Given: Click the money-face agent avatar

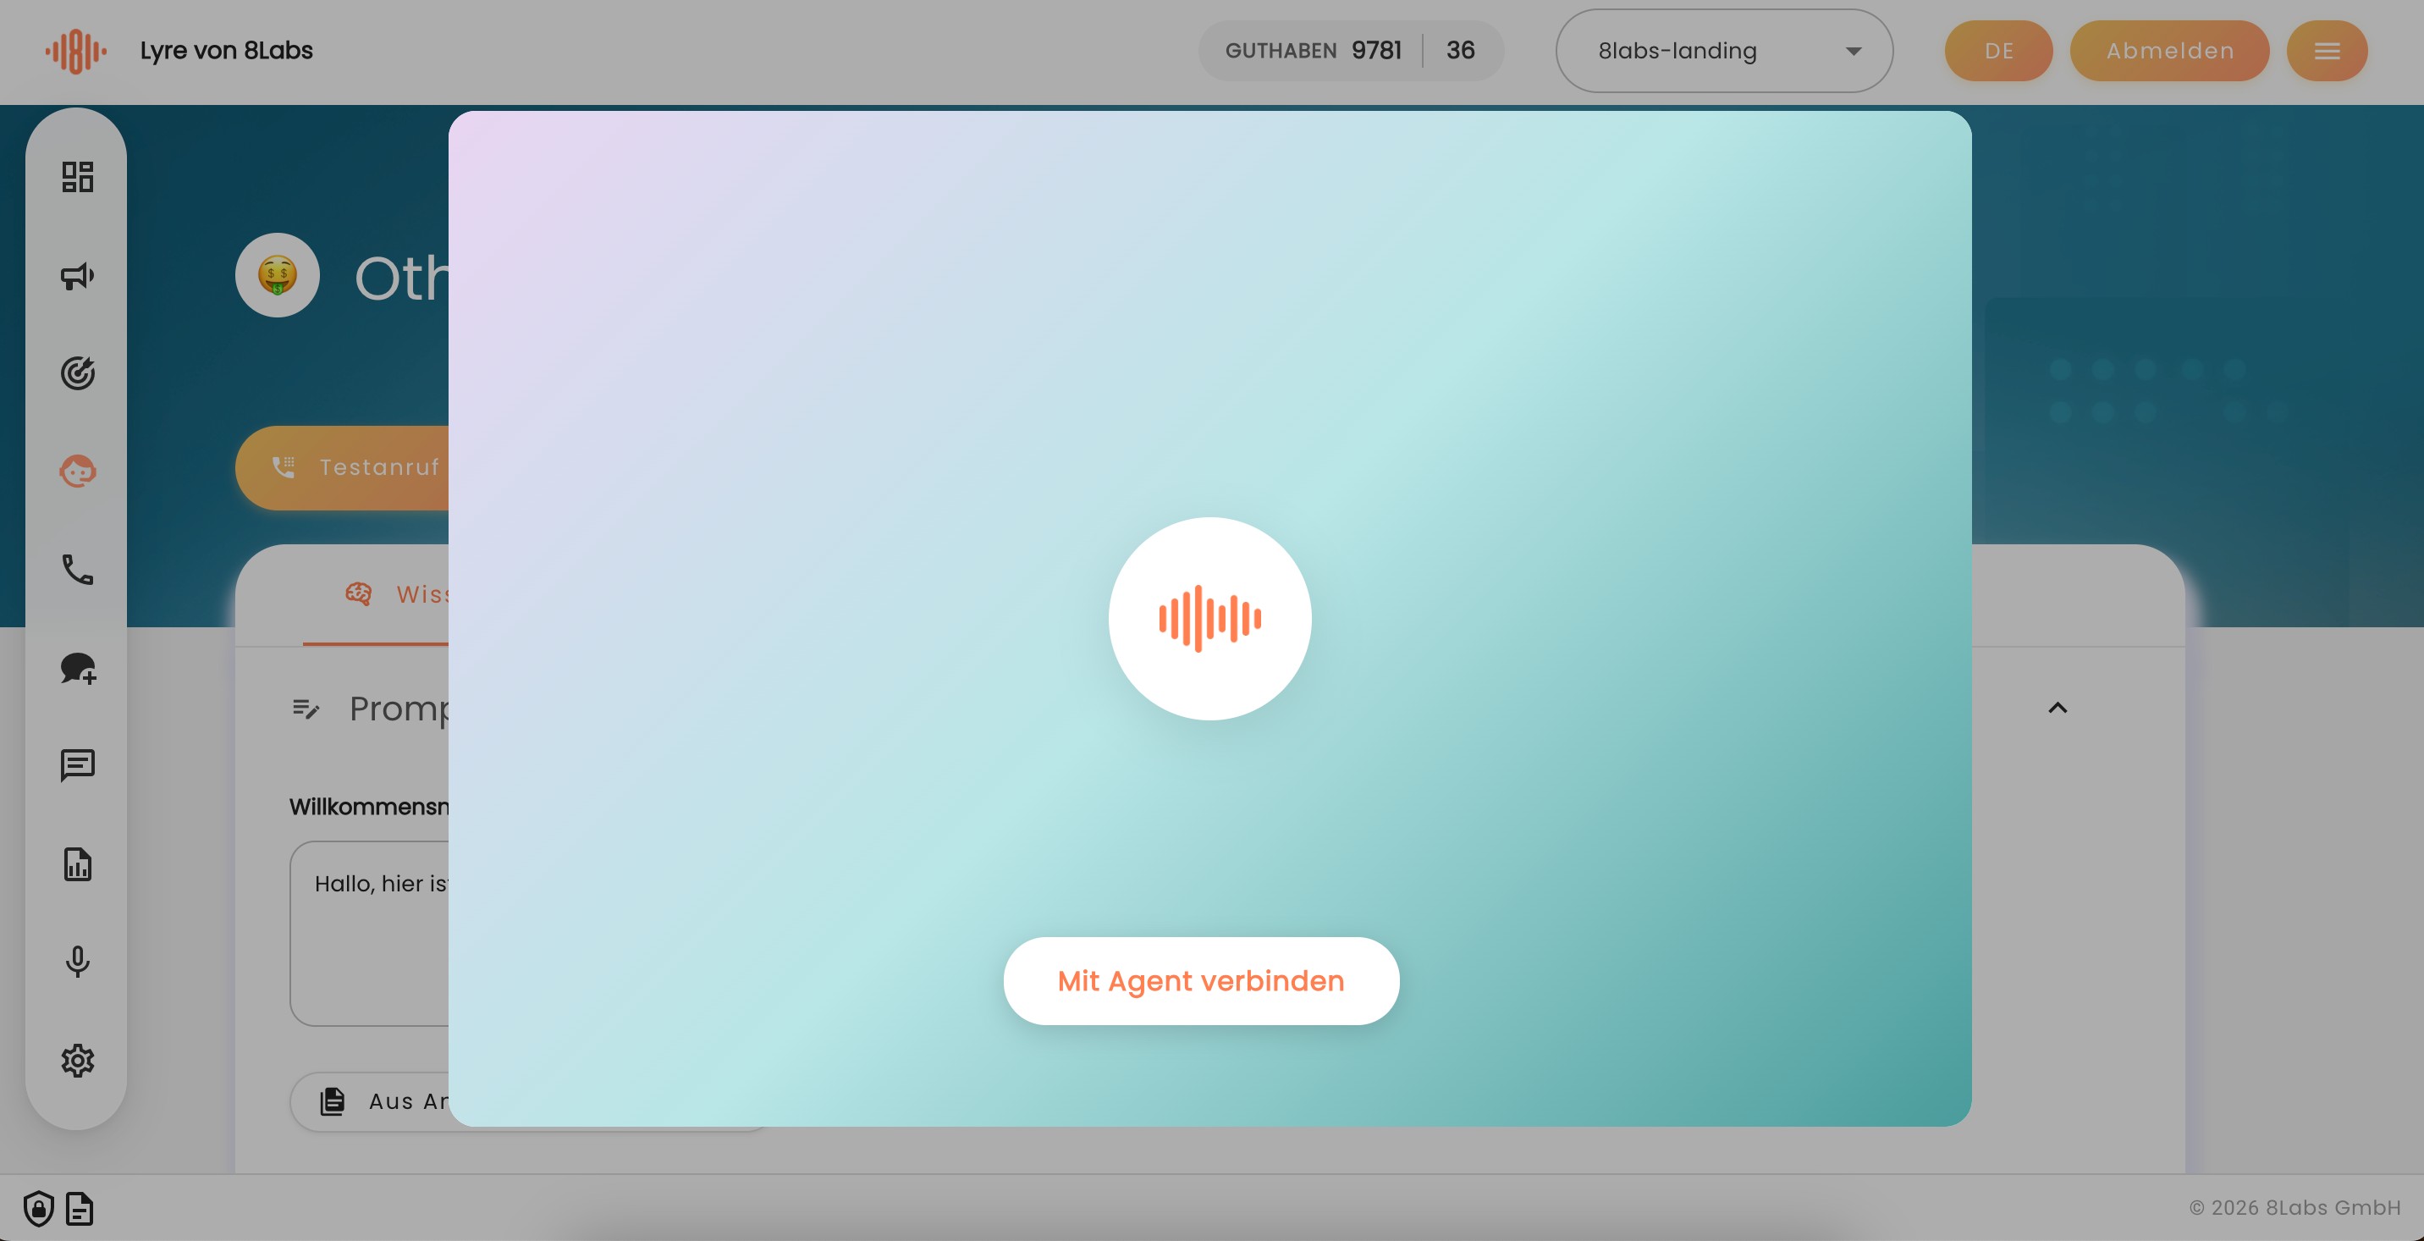Looking at the screenshot, I should coord(277,276).
